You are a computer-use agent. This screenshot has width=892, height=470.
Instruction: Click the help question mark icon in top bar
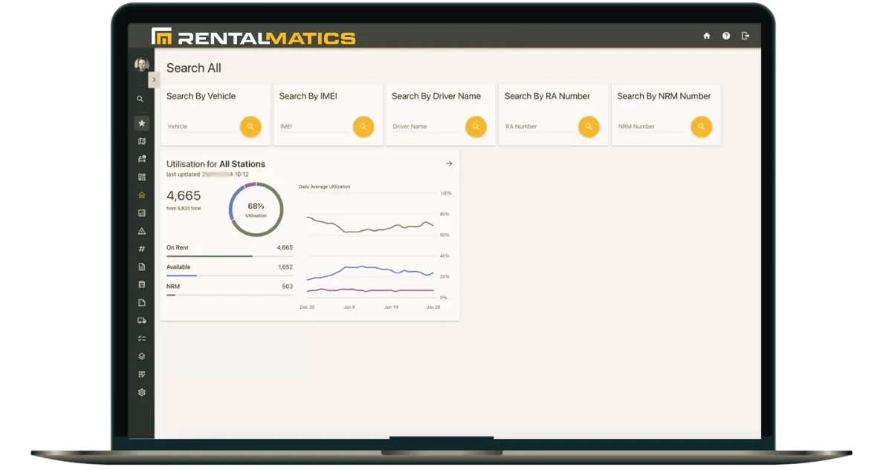(726, 35)
